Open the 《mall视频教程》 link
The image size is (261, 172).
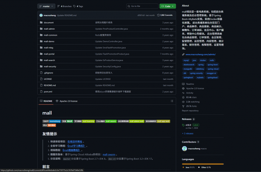71,150
